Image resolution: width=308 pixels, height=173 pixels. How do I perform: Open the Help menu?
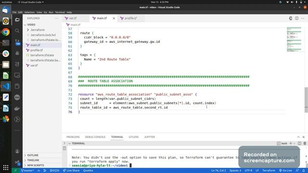69,12
